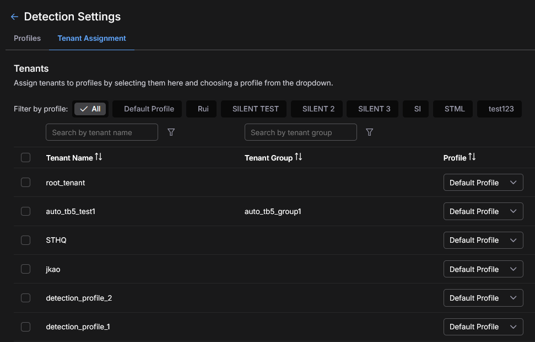The image size is (535, 342).
Task: Check the root_tenant row checkbox
Action: [x=25, y=183]
